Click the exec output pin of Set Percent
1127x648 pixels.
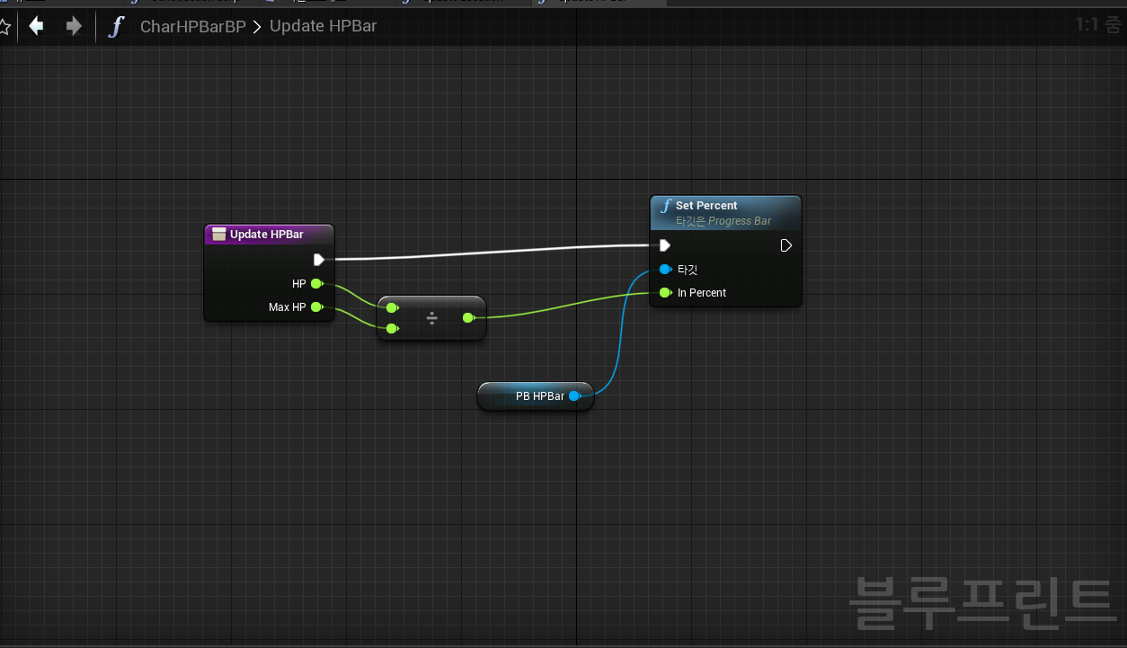pyautogui.click(x=786, y=245)
